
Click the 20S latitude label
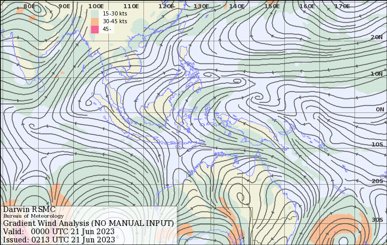pos(377,181)
